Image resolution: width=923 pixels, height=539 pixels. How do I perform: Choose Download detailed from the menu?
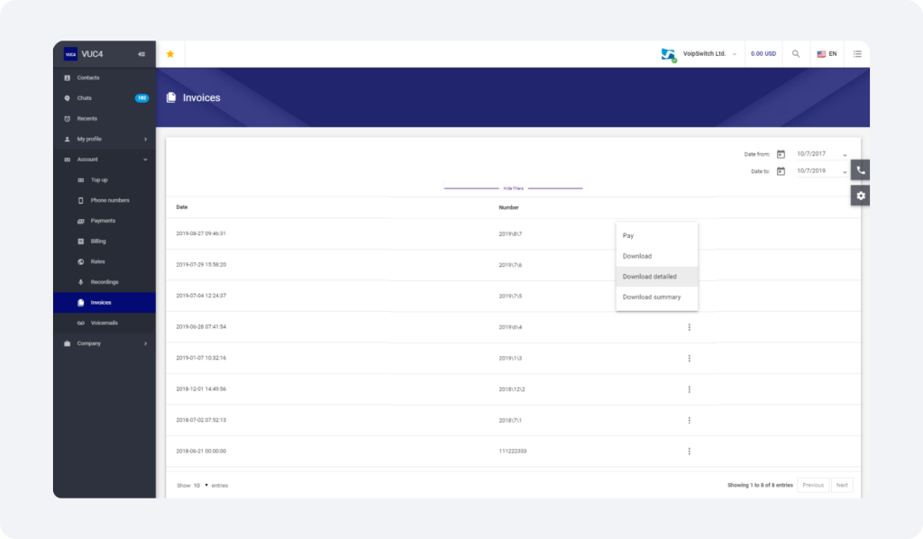tap(657, 277)
